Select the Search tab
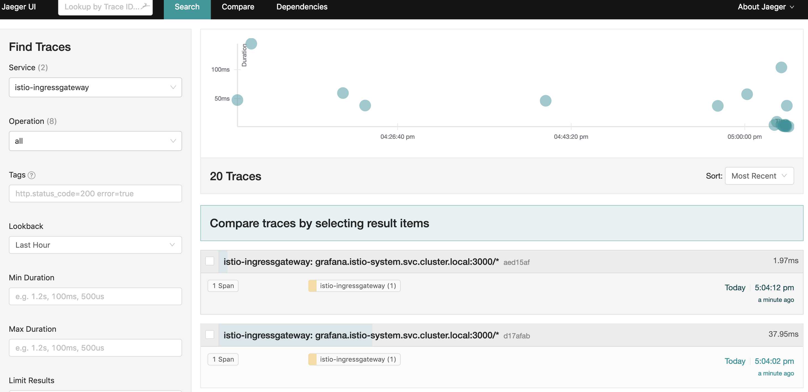 pos(187,7)
